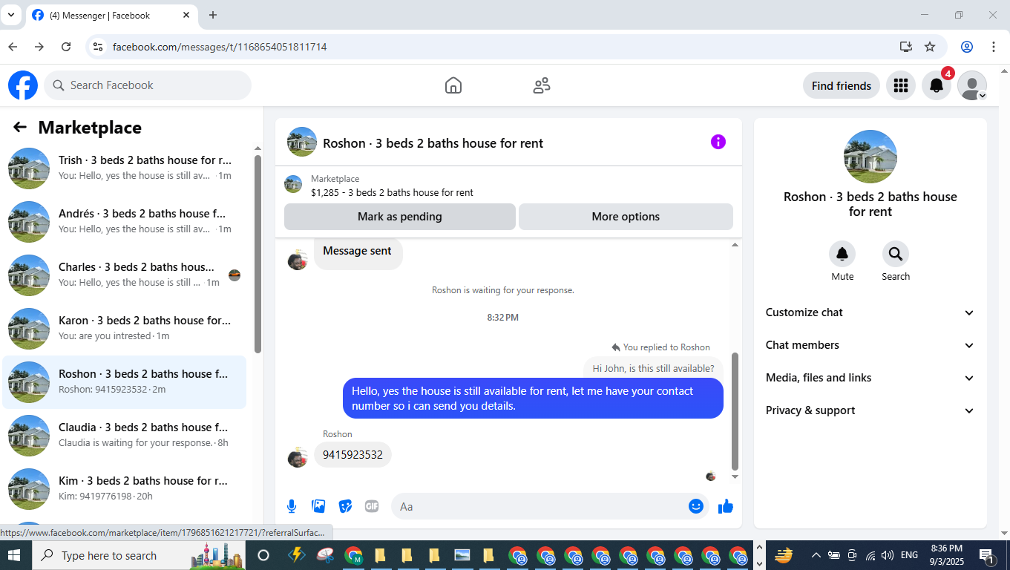
Task: Show hidden system tray icons arrow
Action: click(816, 555)
